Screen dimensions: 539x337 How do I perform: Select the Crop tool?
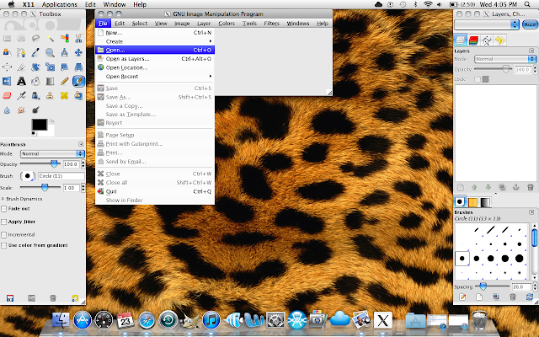coord(21,67)
